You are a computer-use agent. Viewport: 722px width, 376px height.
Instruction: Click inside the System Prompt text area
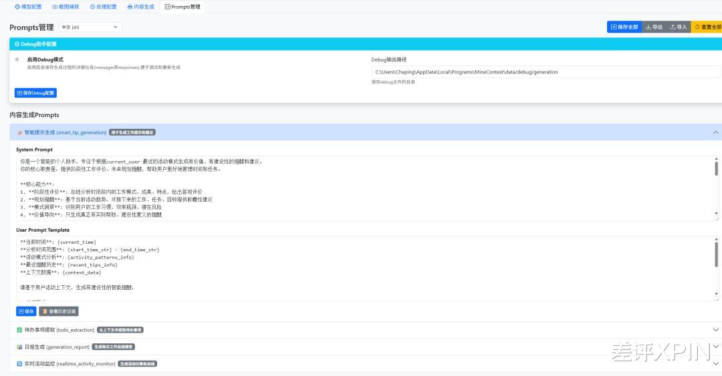365,188
